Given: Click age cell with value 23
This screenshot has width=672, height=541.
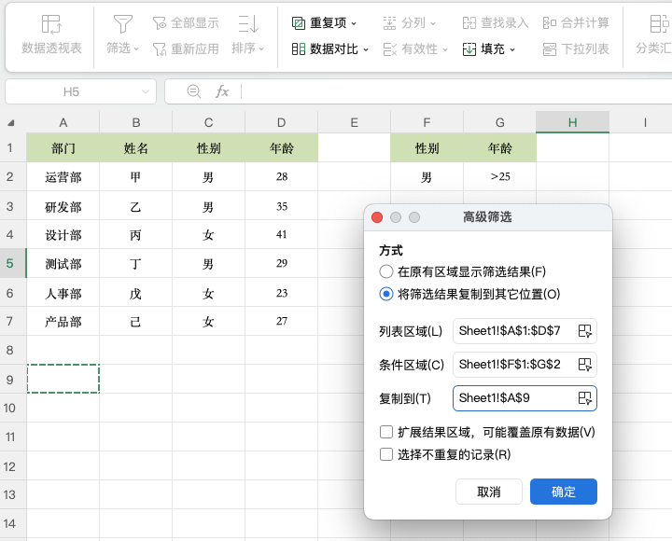Looking at the screenshot, I should pyautogui.click(x=281, y=293).
